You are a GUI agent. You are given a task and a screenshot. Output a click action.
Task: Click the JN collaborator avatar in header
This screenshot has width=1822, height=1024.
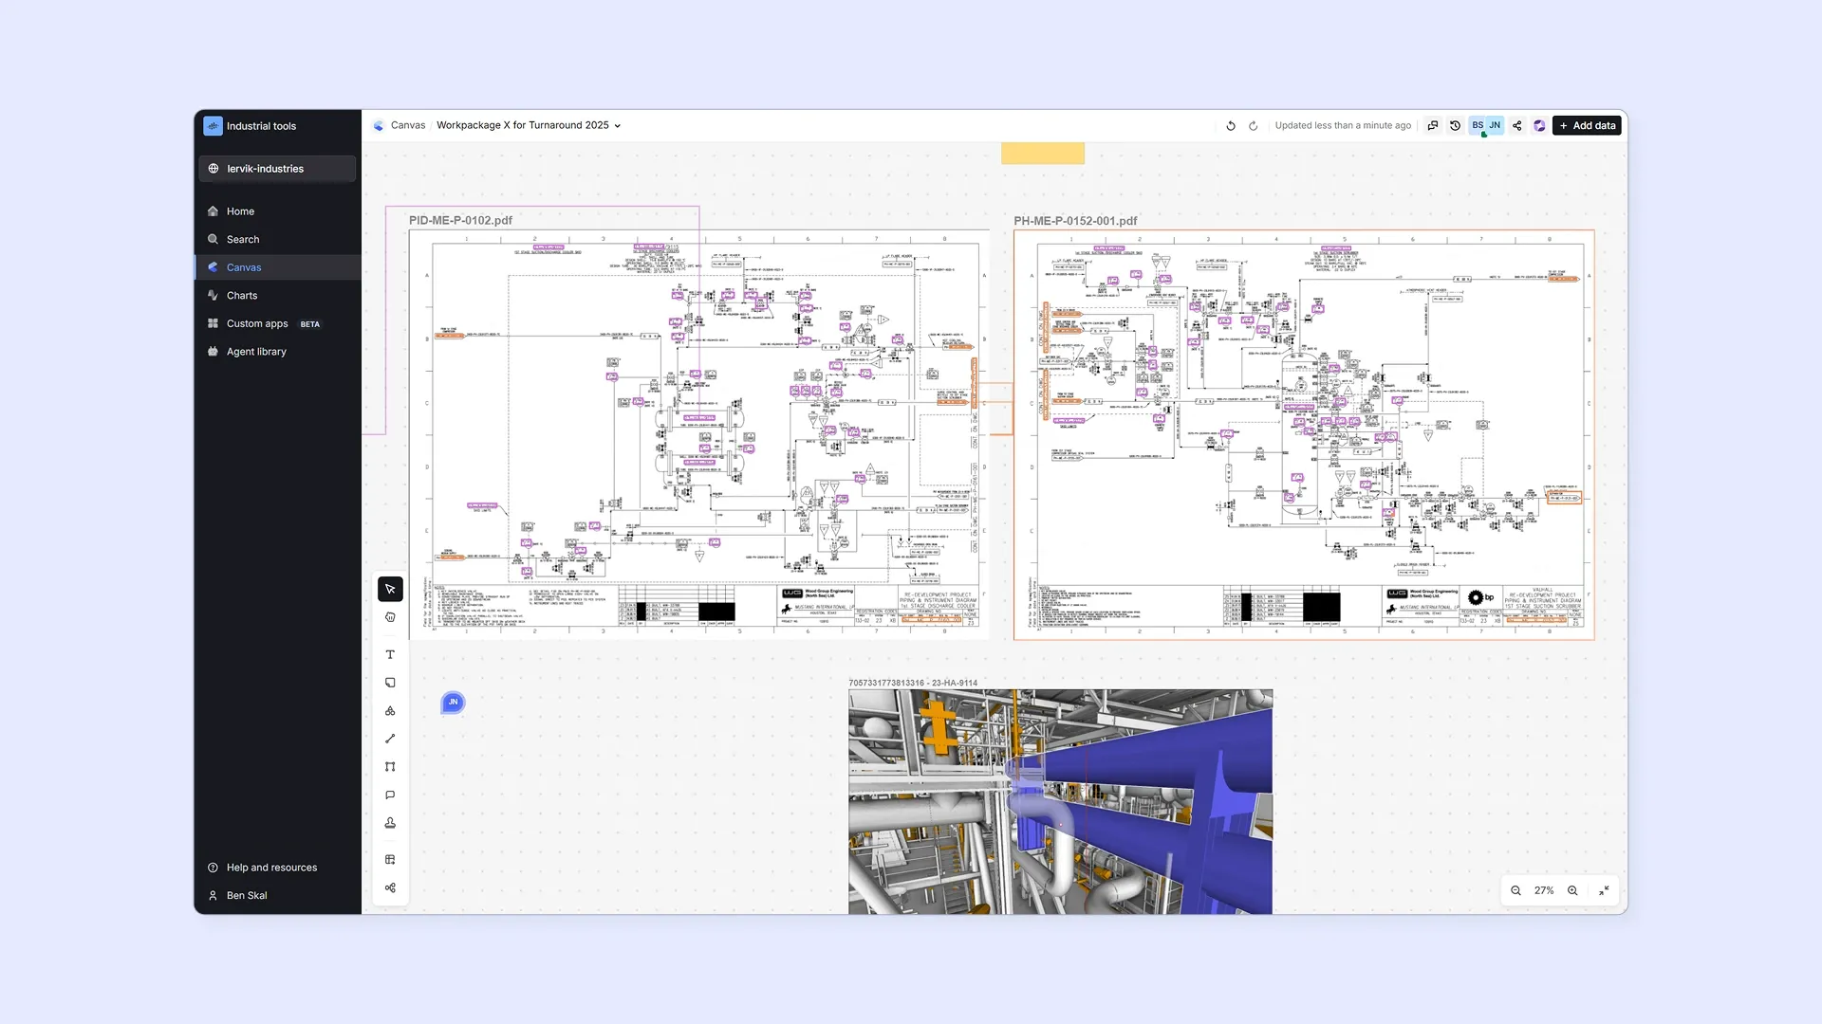(x=1495, y=125)
